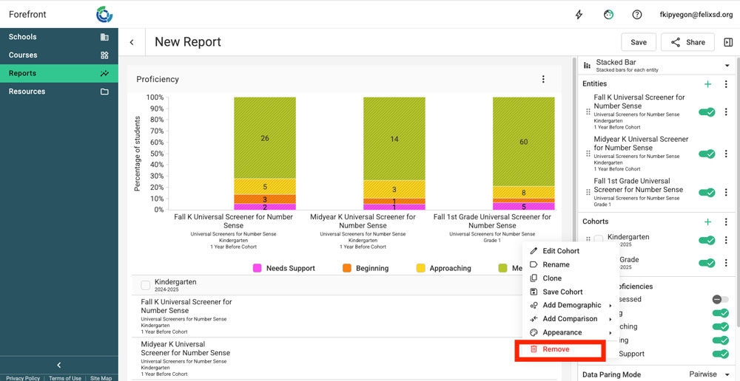Add a new cohort with plus icon
This screenshot has height=381, width=740.
(707, 222)
